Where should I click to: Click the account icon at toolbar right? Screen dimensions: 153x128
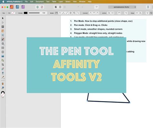148,7
